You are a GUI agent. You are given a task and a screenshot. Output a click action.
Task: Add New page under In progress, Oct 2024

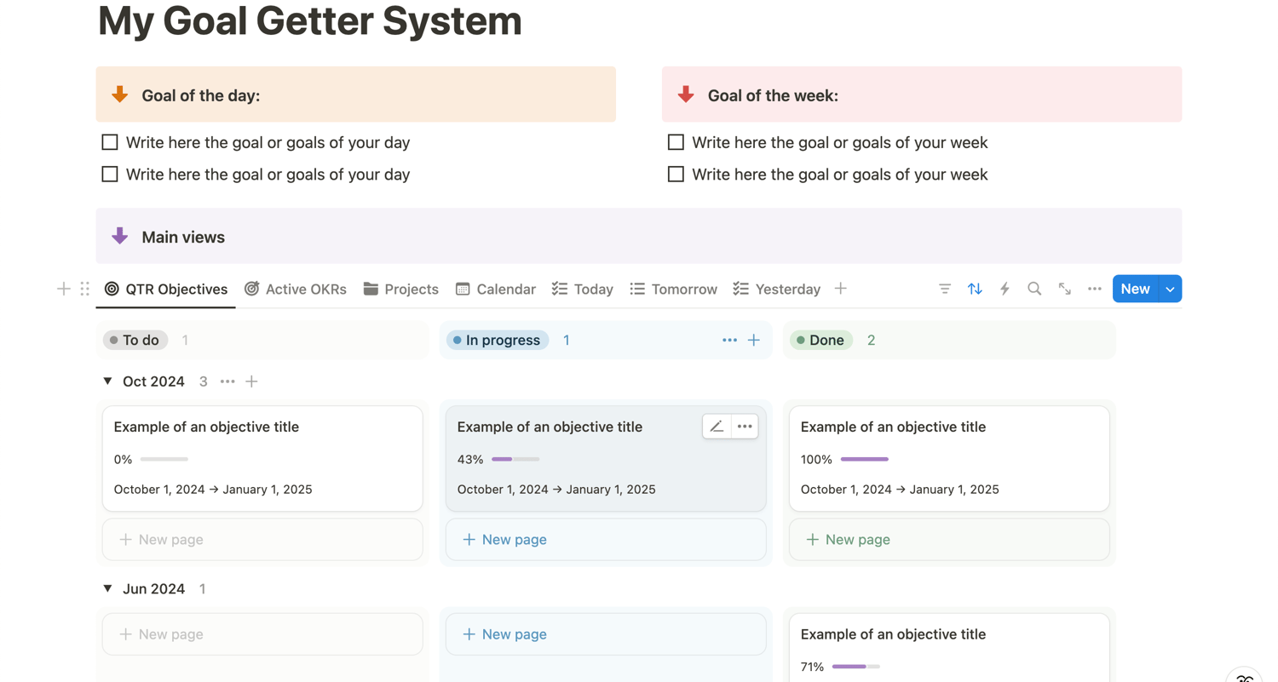606,540
